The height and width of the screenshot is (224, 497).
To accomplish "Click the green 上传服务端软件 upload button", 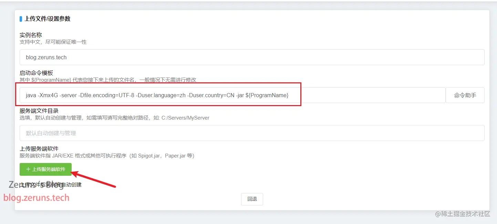I will click(45, 169).
